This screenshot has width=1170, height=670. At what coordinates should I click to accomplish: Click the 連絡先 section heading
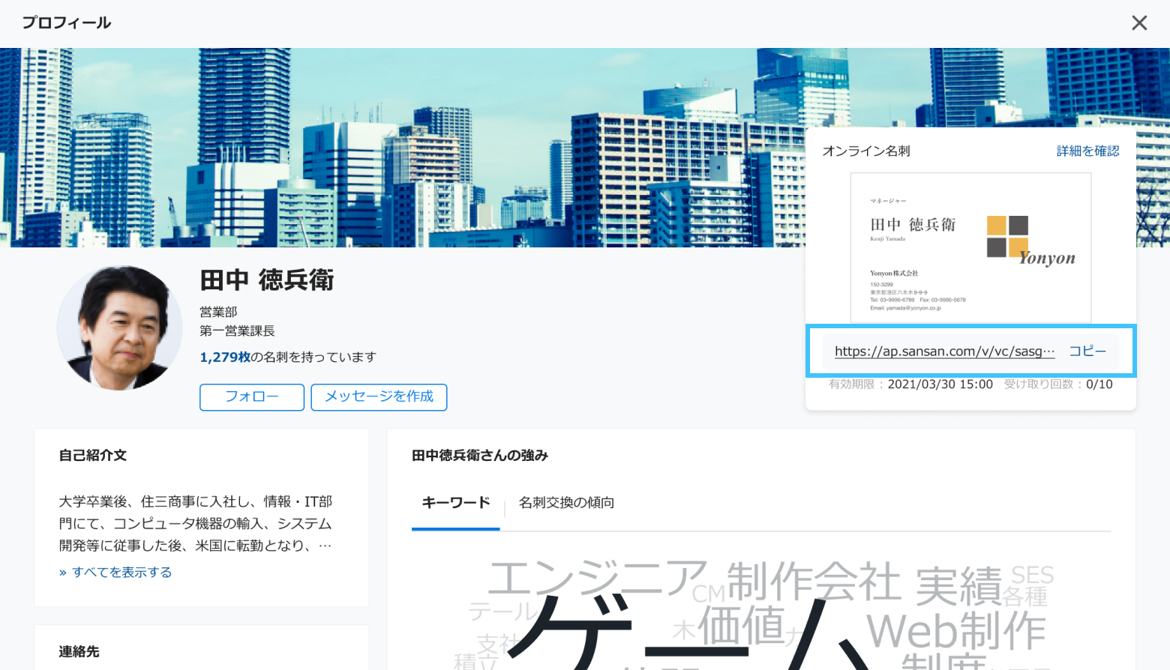coord(79,652)
